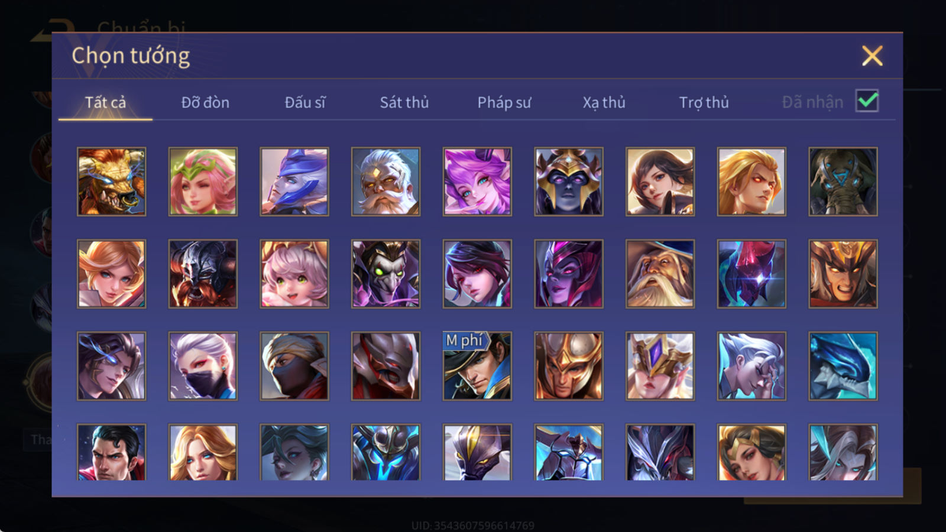The height and width of the screenshot is (532, 946).
Task: Pick the masked white-haired ninja woman
Action: click(x=203, y=366)
